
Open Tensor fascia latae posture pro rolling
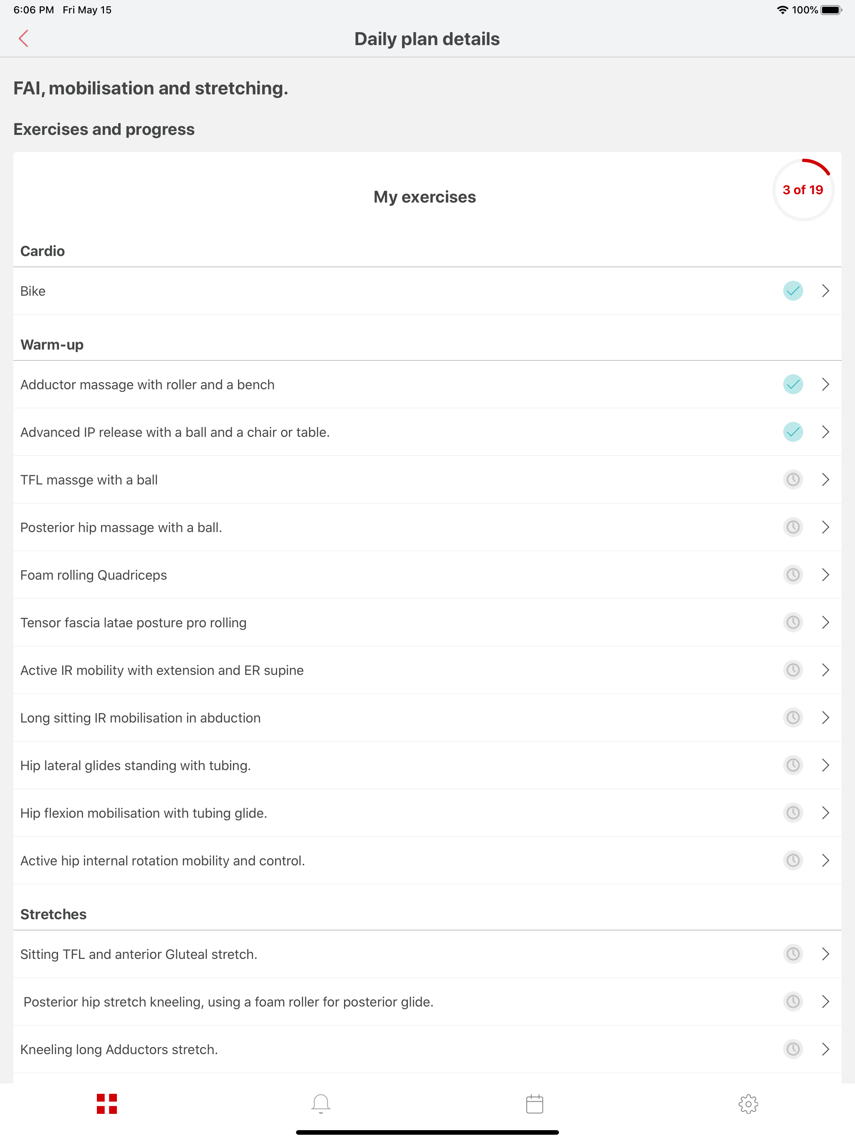[427, 623]
